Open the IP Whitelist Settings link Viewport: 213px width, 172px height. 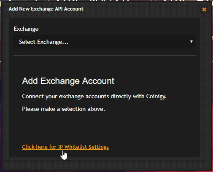pyautogui.click(x=65, y=147)
